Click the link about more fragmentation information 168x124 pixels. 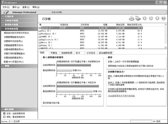121,96
